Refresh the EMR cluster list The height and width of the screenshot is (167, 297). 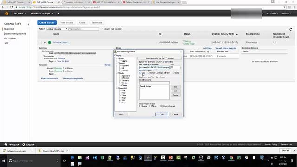291,29
